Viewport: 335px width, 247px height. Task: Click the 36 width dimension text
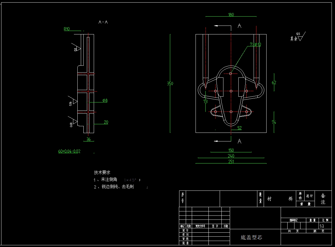pyautogui.click(x=89, y=139)
